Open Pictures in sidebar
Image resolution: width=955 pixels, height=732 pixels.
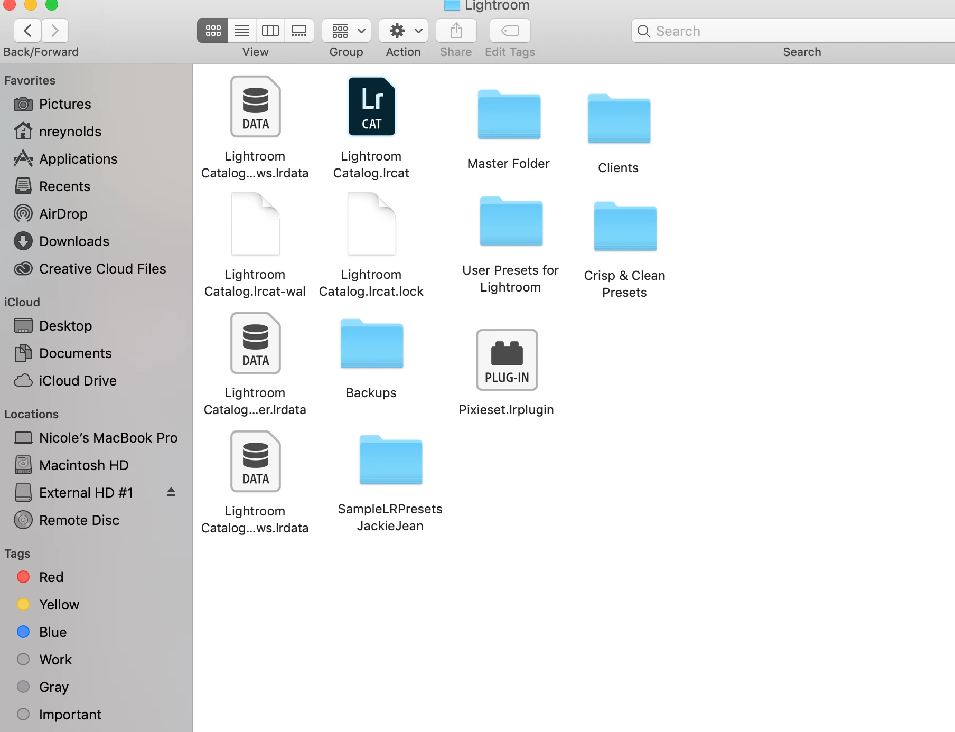[x=96, y=104]
